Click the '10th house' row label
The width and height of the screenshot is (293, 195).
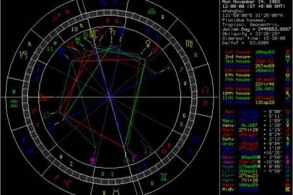pos(236,93)
